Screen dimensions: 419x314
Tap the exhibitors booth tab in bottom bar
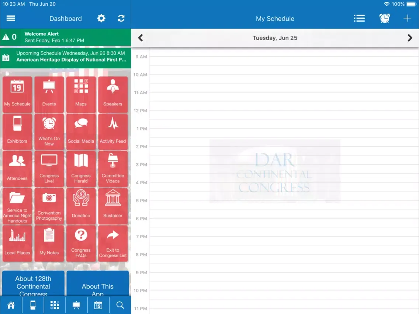click(x=33, y=305)
